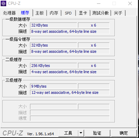Show the 关于 tab
Viewport: 139px width, 138px height.
118,13
